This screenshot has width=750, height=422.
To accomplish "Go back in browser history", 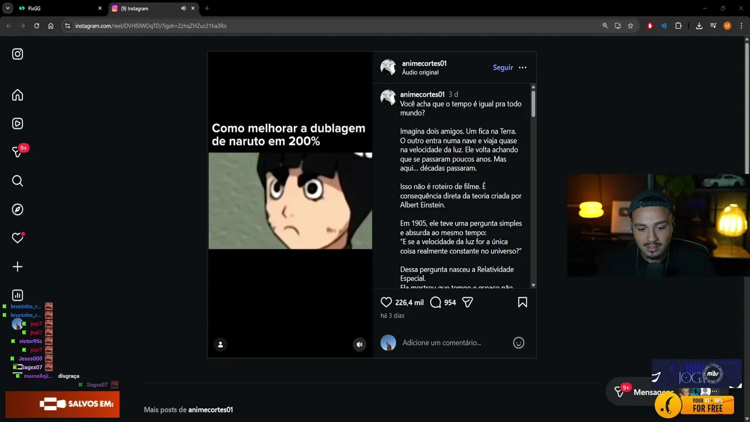I will tap(9, 26).
